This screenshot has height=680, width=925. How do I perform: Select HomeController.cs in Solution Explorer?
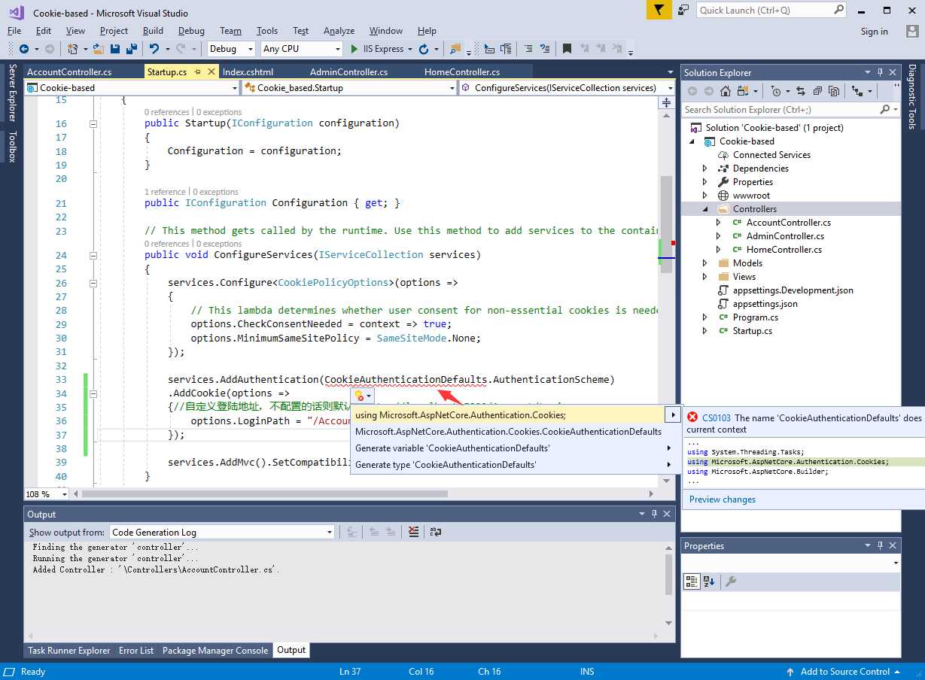pos(784,250)
